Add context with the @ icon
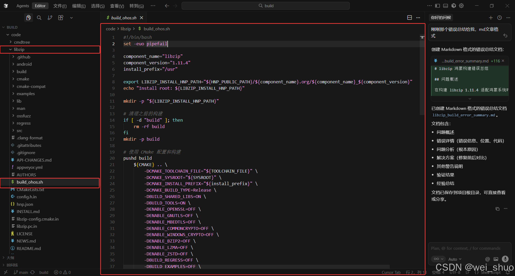Screen dimensions: 515x276 point(488,259)
